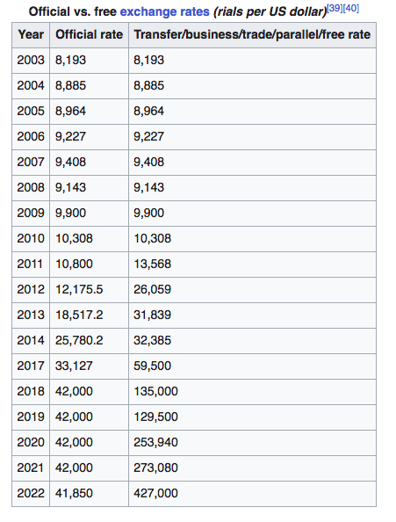This screenshot has width=396, height=522.
Task: Click official rate 41,850 for 2022
Action: (x=89, y=493)
